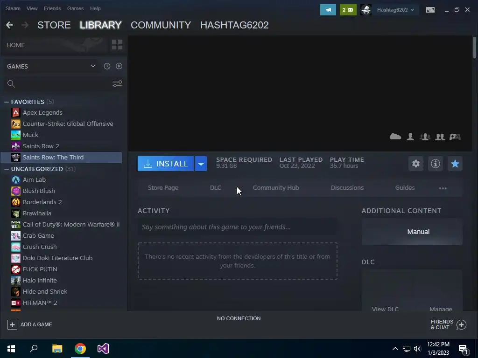478x358 pixels.
Task: Open Visual Studio from taskbar
Action: pos(103,349)
